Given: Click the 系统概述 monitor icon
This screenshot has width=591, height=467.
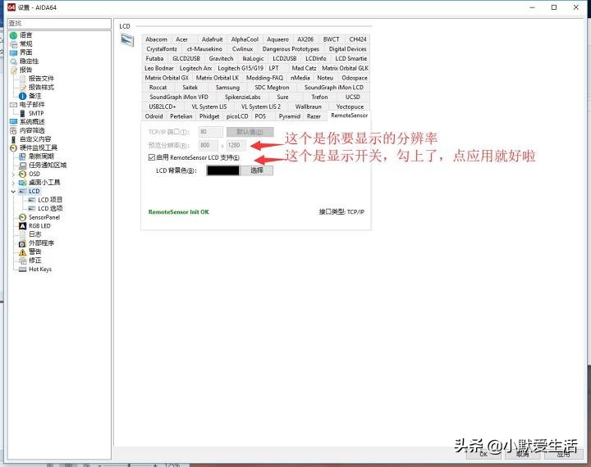Looking at the screenshot, I should tap(14, 122).
